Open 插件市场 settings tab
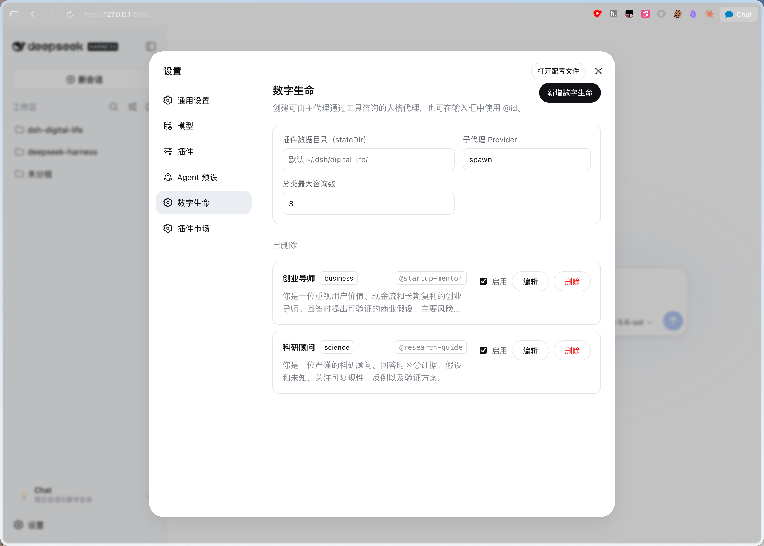This screenshot has width=764, height=546. [x=204, y=229]
